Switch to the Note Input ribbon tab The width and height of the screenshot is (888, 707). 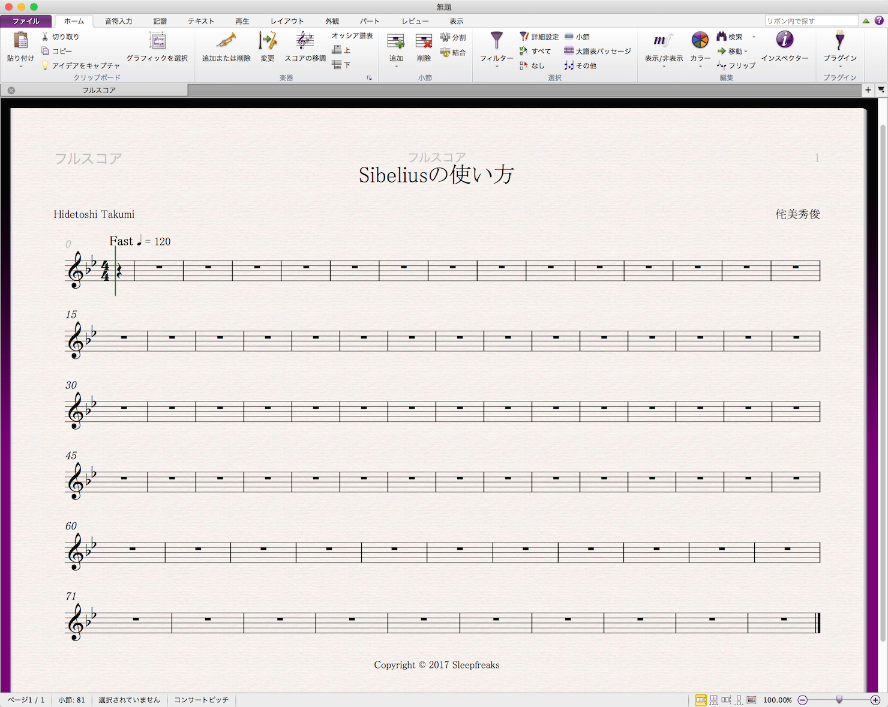coord(119,21)
